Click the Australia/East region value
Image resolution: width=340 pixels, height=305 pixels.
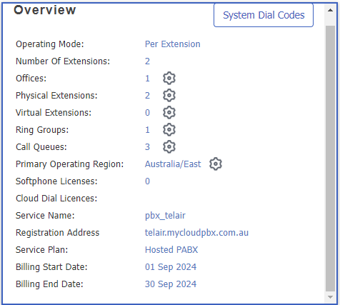coord(173,164)
